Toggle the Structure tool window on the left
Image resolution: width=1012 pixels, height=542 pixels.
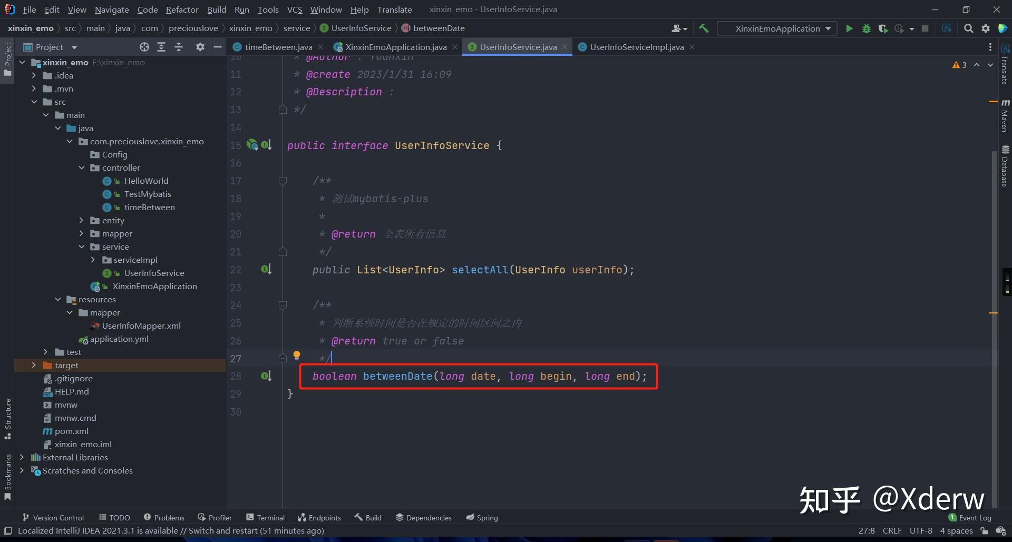(7, 419)
